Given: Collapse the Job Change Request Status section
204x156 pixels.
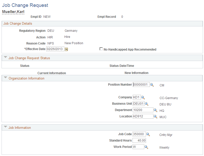Looking at the screenshot, I should pyautogui.click(x=5, y=58).
